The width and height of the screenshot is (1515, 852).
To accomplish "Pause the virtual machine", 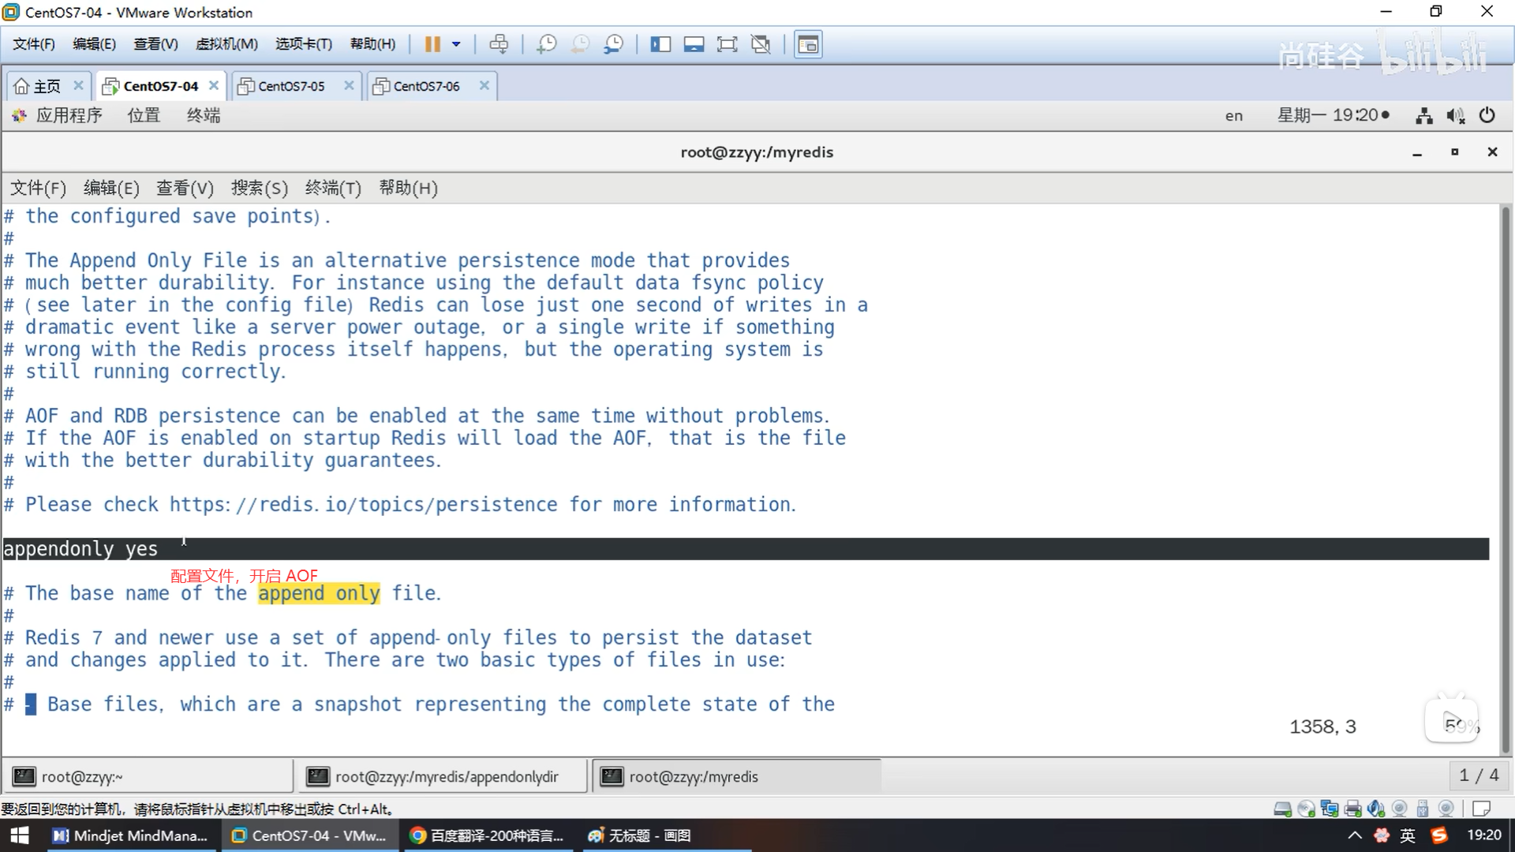I will coord(432,44).
